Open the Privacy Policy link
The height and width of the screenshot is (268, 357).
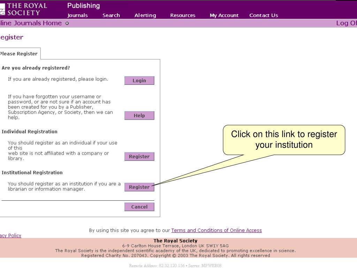pyautogui.click(x=10, y=236)
